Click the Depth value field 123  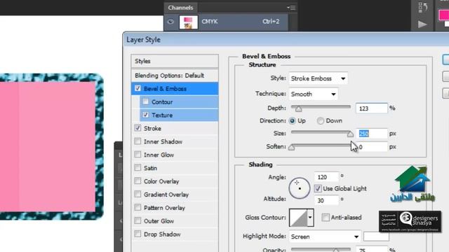coord(371,108)
